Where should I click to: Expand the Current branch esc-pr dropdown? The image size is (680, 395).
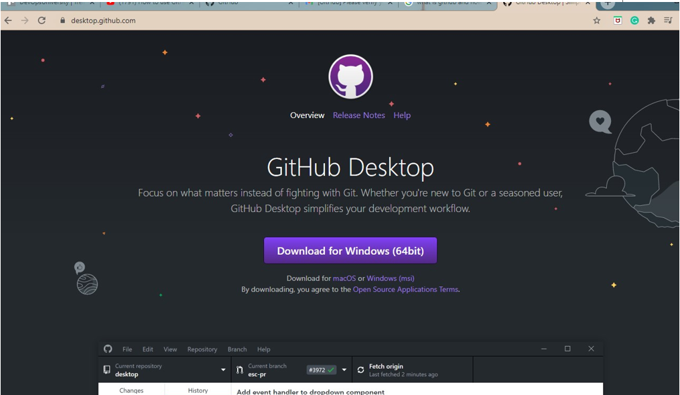coord(344,370)
